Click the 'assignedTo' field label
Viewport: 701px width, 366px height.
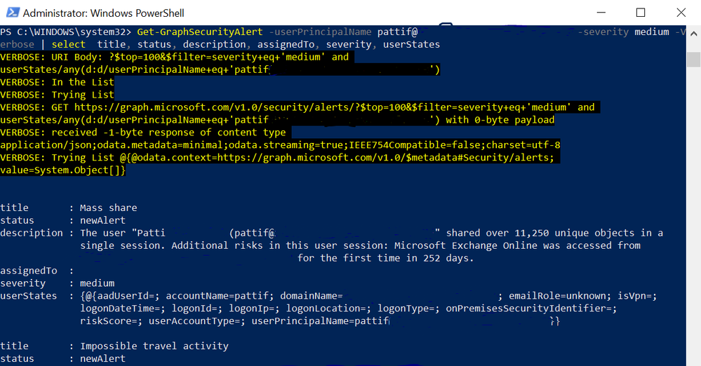29,271
